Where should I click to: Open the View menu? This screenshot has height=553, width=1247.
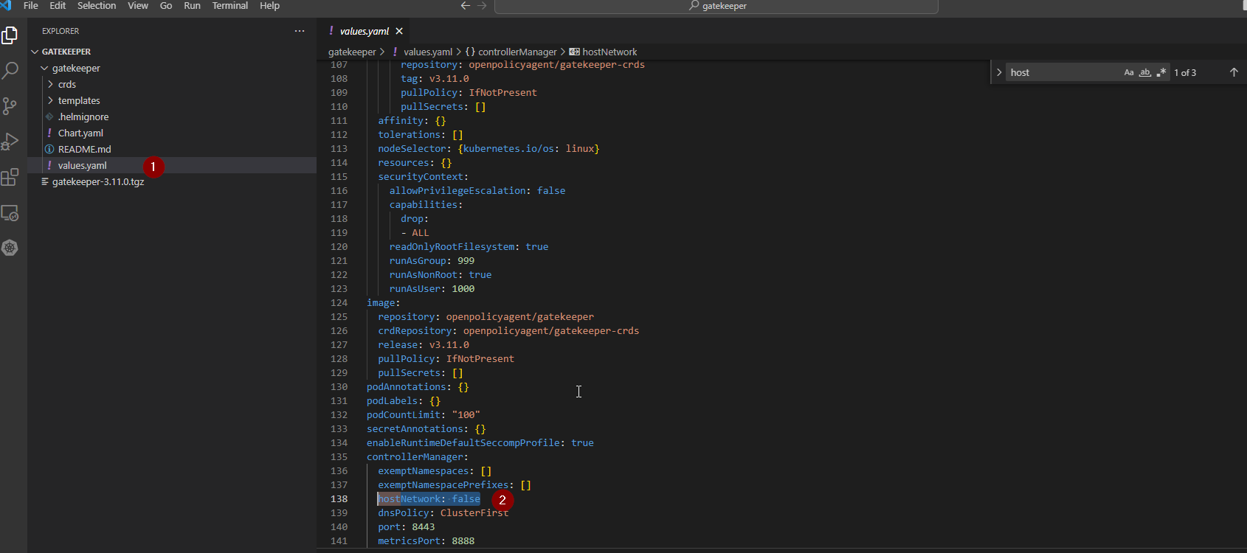click(x=138, y=6)
